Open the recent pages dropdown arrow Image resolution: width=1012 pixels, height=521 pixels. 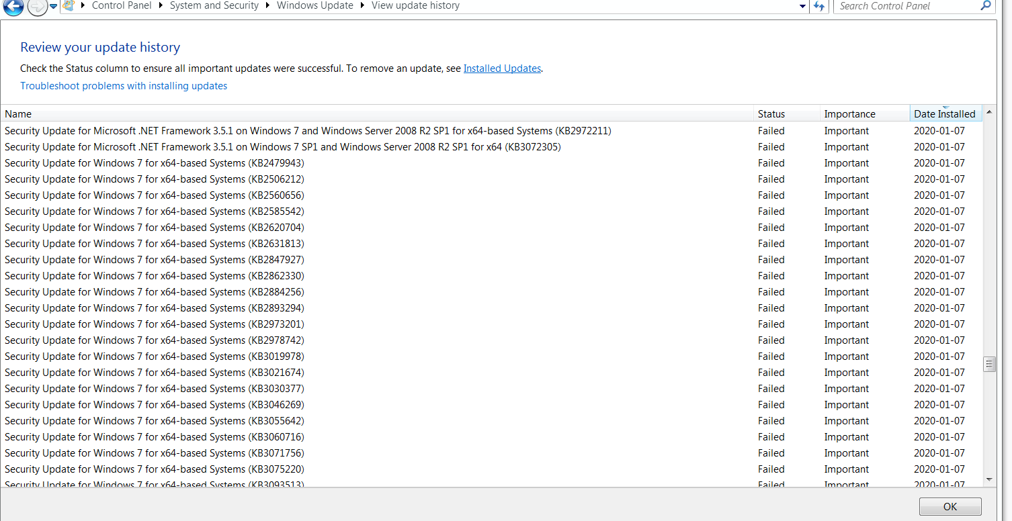(54, 7)
